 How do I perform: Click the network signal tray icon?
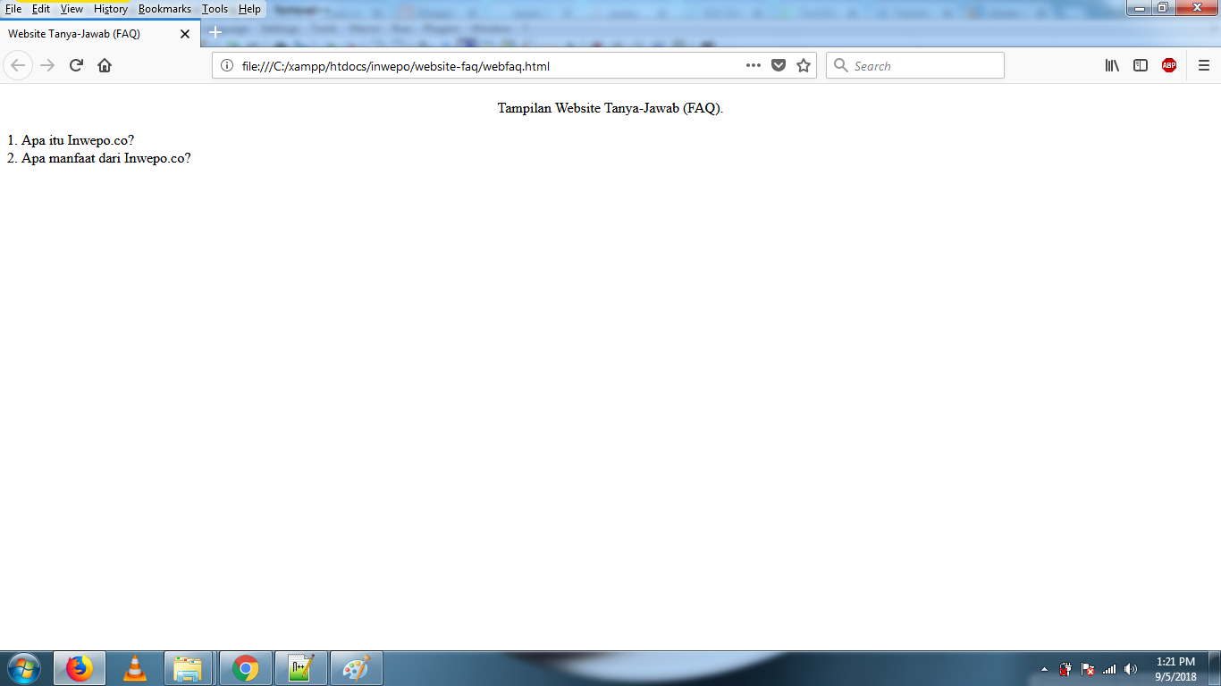pos(1109,669)
